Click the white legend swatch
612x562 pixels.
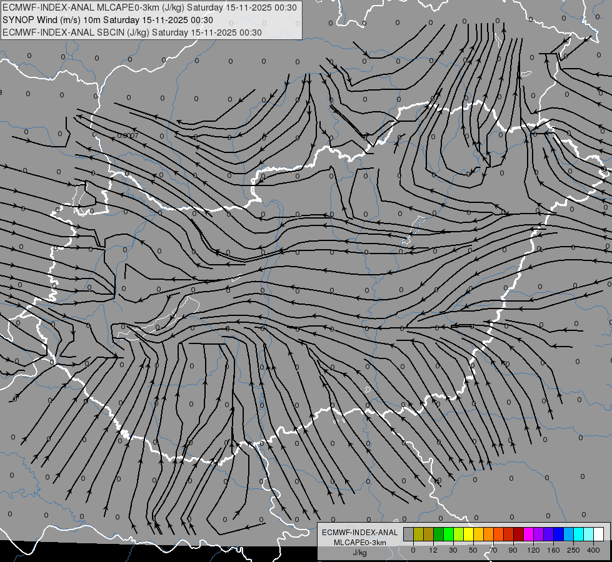[x=599, y=534]
